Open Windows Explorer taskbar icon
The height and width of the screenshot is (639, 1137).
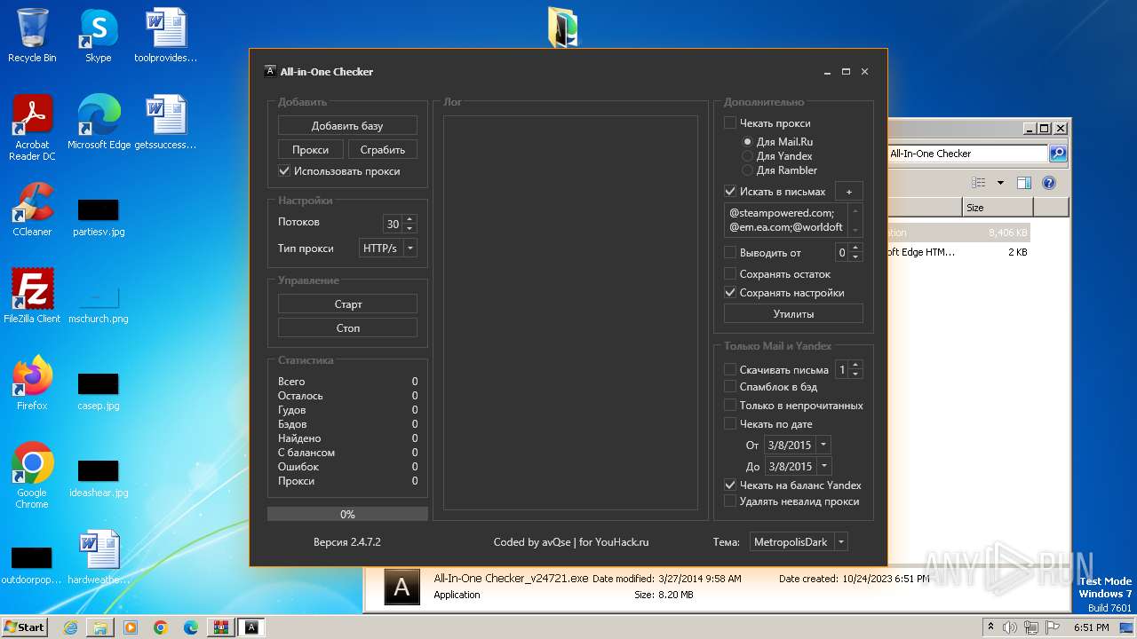[100, 627]
